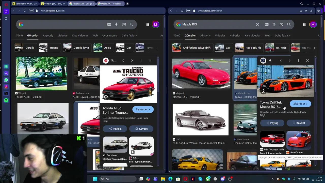
Task: Open Tokyo Drift'teki Mazda RX-7 title link
Action: 271,105
